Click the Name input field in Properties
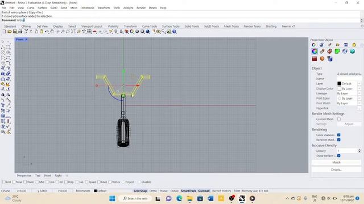The width and height of the screenshot is (364, 204). click(349, 79)
